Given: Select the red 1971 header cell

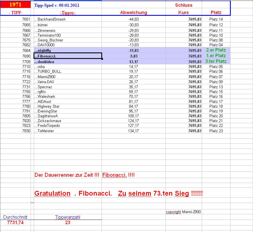Looking at the screenshot, I should pyautogui.click(x=15, y=5).
